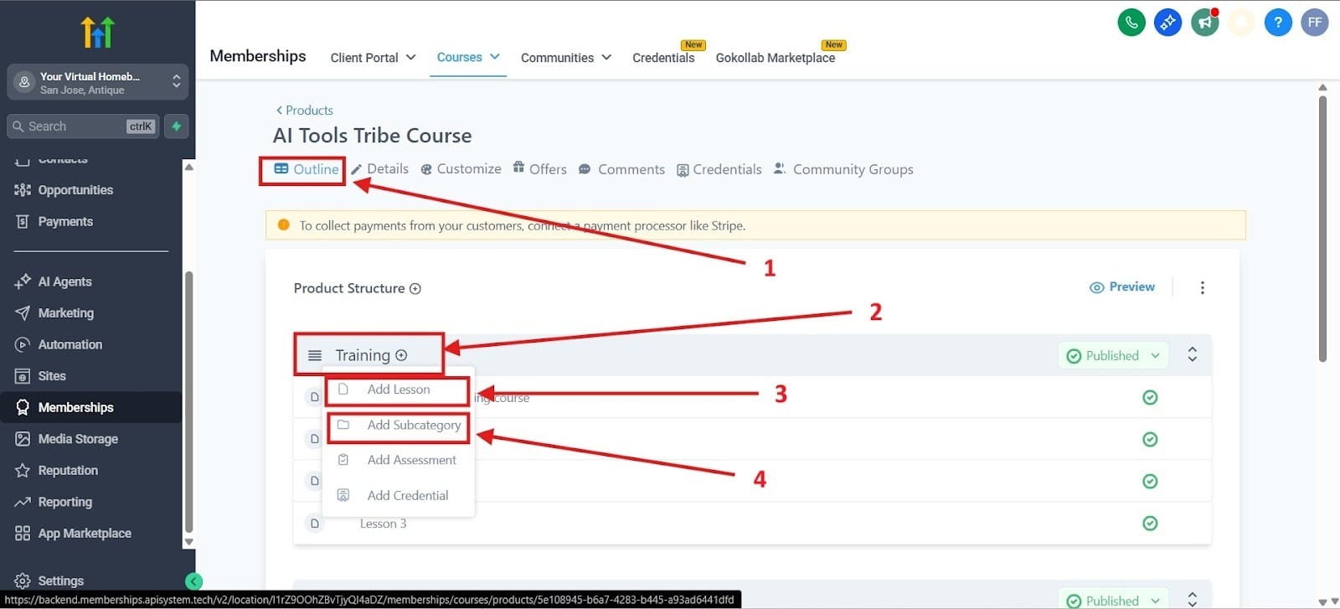Open Gokollab Marketplace in top navigation

[776, 58]
